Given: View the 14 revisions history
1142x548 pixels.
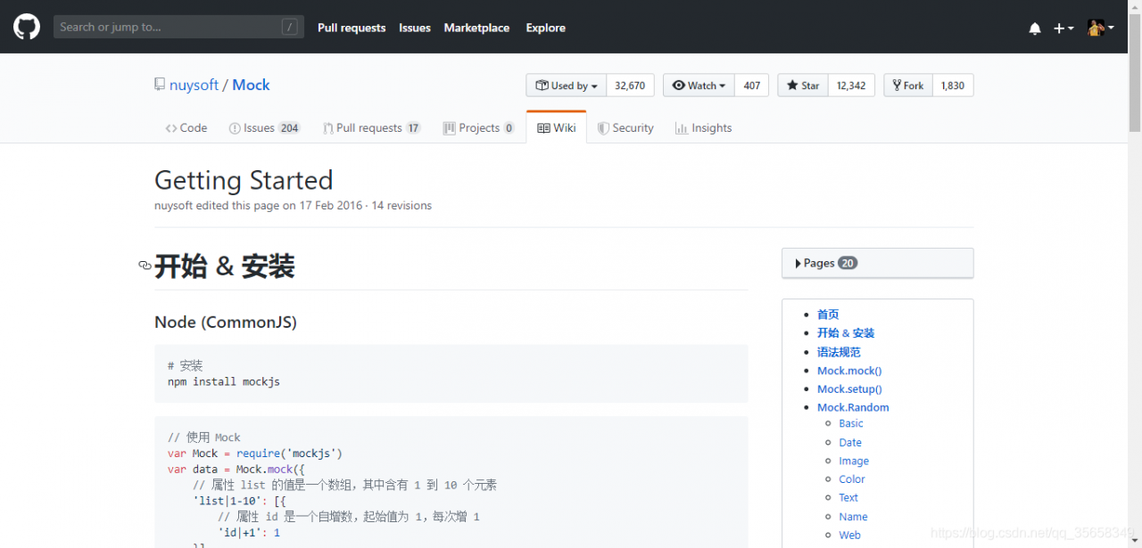Looking at the screenshot, I should 401,206.
